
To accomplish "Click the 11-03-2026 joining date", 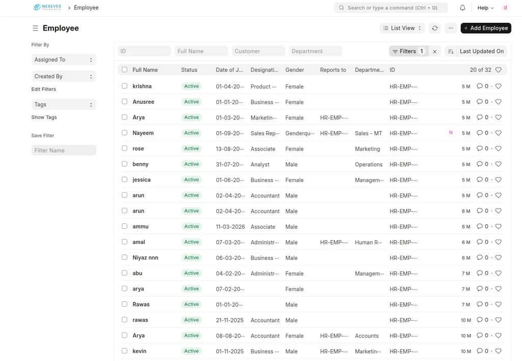I will [230, 226].
